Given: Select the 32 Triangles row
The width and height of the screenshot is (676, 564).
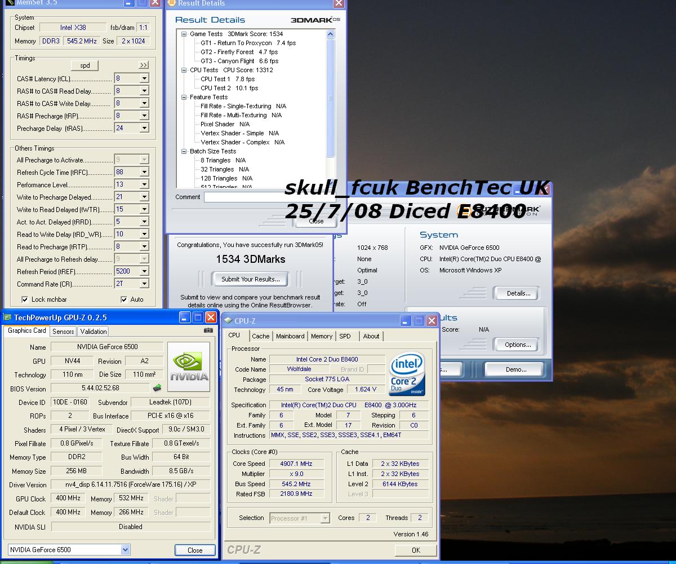Looking at the screenshot, I should [225, 169].
